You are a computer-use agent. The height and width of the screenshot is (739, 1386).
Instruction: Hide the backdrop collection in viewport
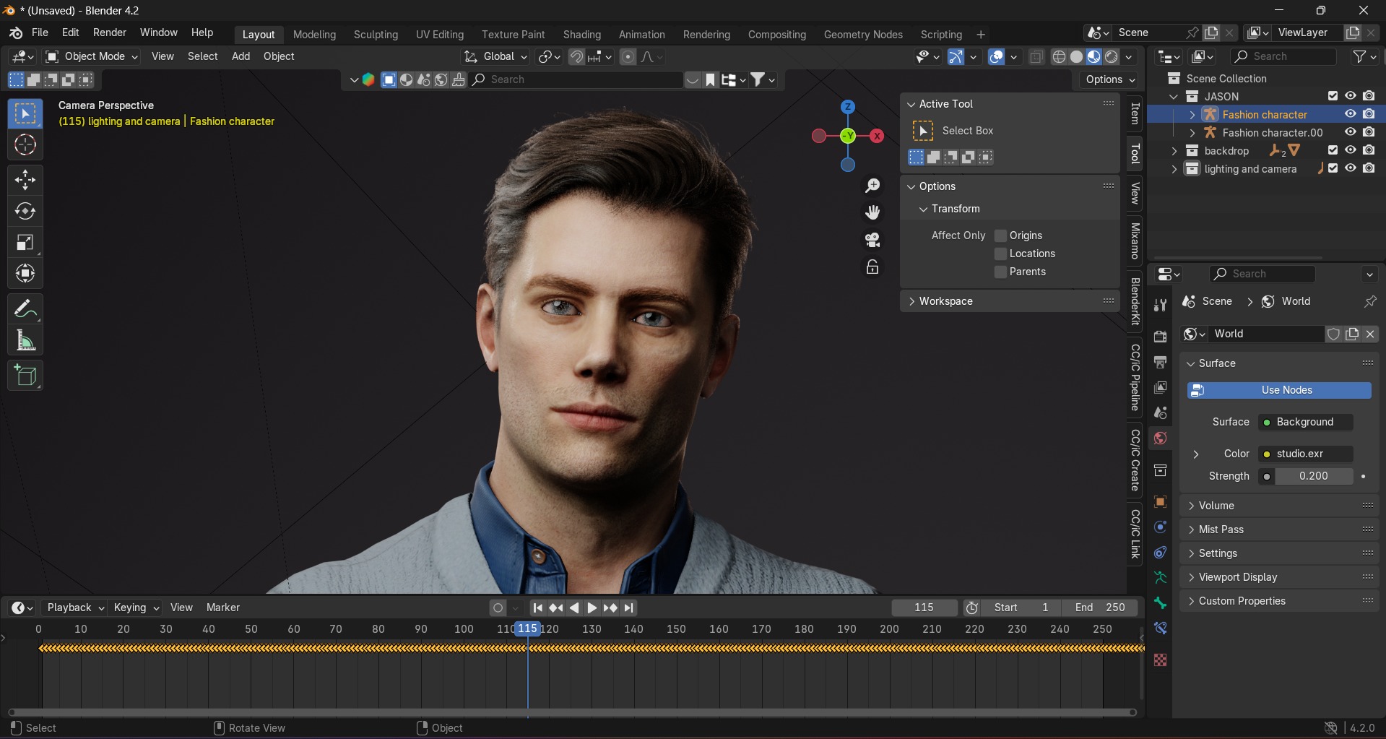1350,150
